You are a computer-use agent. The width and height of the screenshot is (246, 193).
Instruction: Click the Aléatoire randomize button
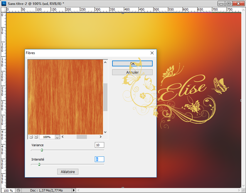pyautogui.click(x=68, y=172)
